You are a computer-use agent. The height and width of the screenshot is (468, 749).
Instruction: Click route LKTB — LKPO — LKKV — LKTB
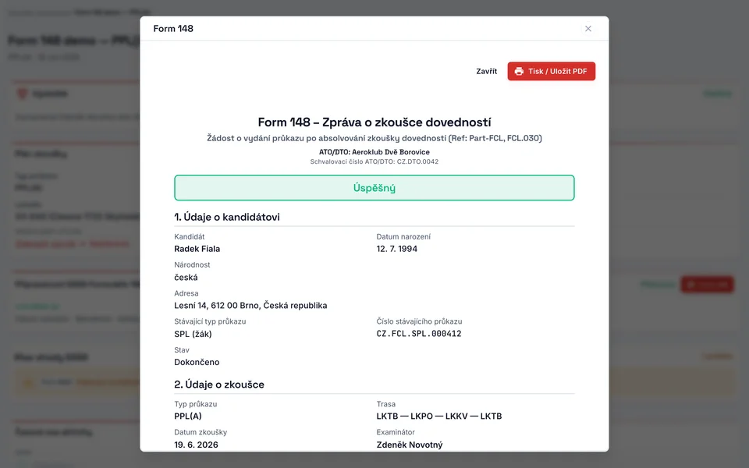439,416
